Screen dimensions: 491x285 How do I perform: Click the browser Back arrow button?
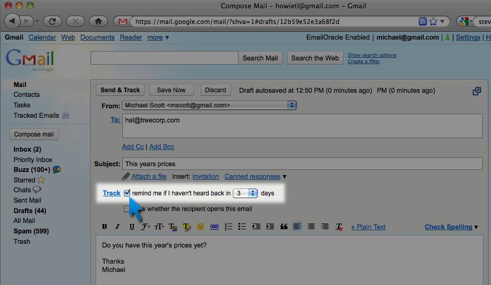pyautogui.click(x=12, y=21)
